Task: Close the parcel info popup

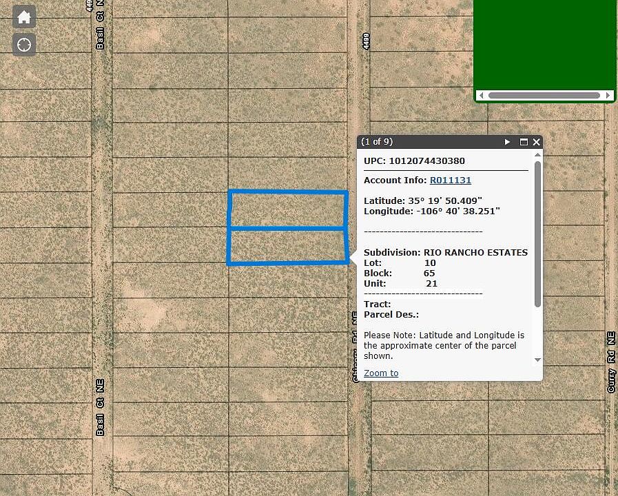Action: 537,142
